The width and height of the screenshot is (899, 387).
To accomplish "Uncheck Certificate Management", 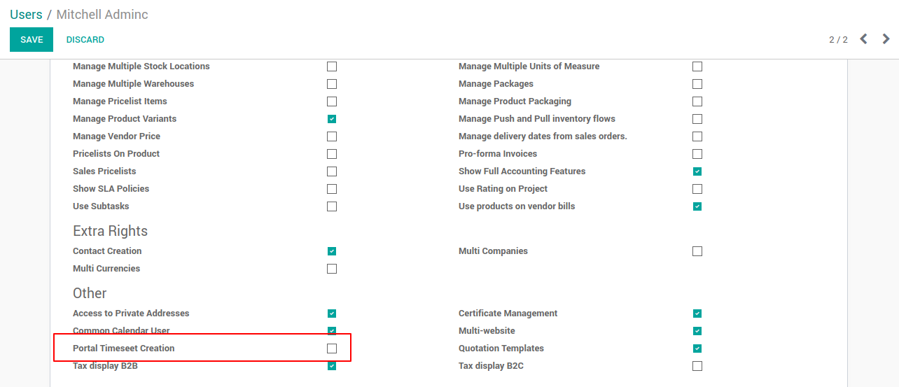I will (697, 314).
